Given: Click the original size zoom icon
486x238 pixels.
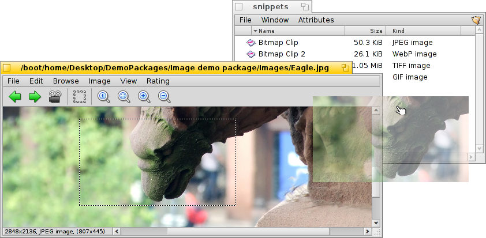Looking at the screenshot, I should (x=104, y=97).
